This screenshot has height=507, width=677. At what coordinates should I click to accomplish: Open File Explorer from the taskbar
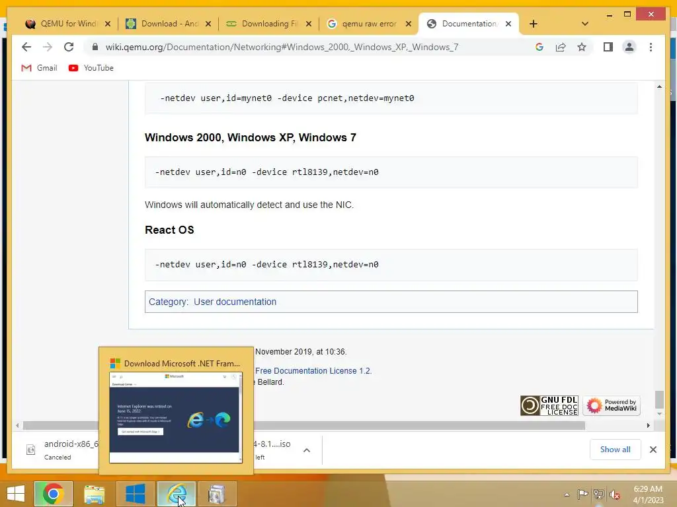click(94, 494)
